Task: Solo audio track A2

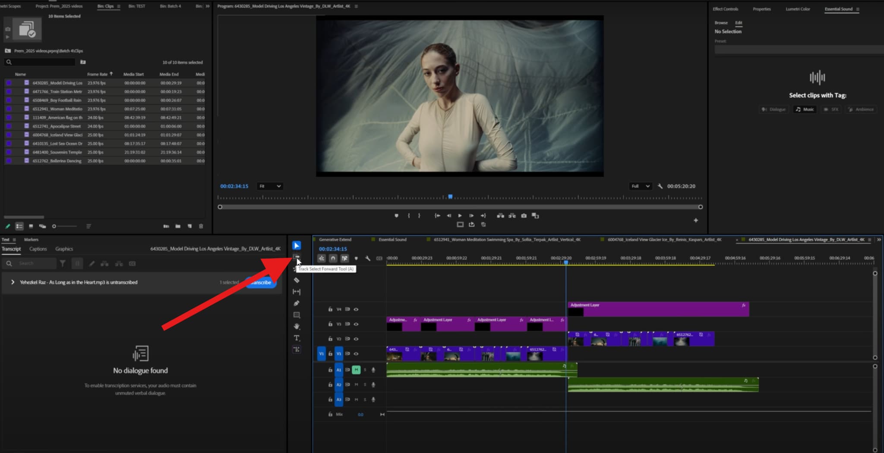Action: coord(365,384)
